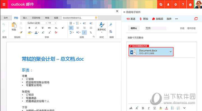
Task: Toggle bold in email toolbar
Action: click(143, 108)
